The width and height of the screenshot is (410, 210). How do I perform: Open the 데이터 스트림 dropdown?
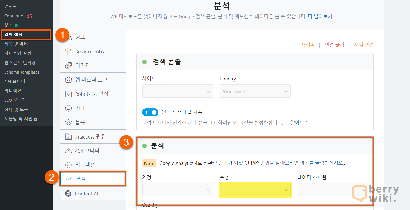click(333, 190)
